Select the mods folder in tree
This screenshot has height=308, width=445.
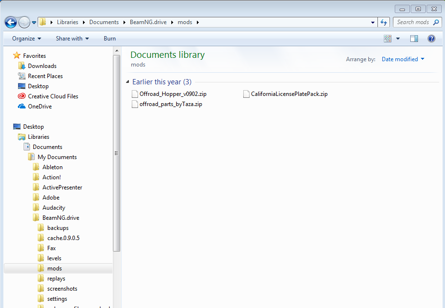58,268
